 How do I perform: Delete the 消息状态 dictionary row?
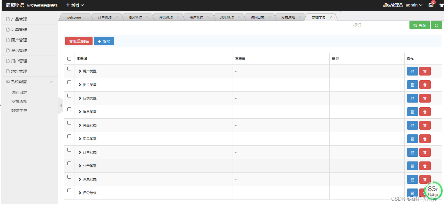(425, 179)
